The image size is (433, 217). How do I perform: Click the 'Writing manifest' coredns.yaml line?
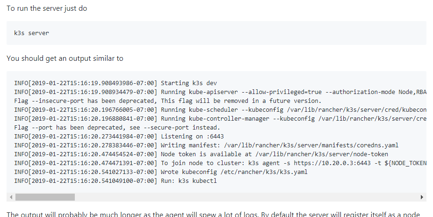pos(206,145)
